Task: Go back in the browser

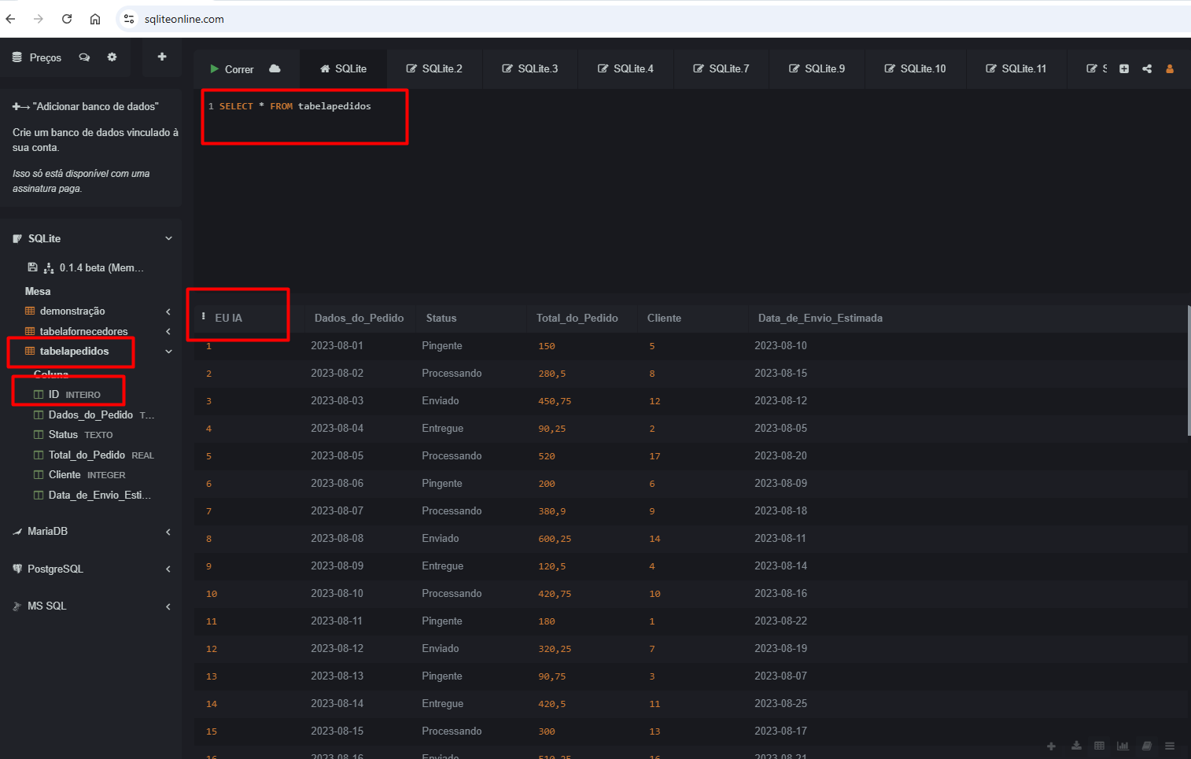Action: [11, 19]
